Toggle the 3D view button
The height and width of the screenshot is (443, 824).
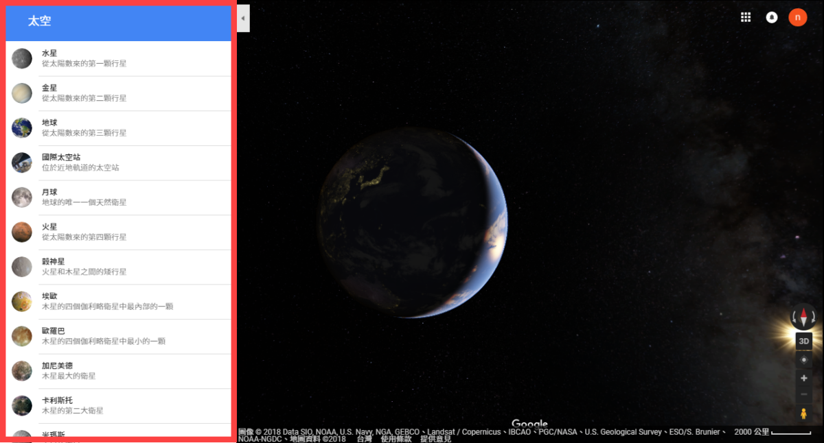803,341
